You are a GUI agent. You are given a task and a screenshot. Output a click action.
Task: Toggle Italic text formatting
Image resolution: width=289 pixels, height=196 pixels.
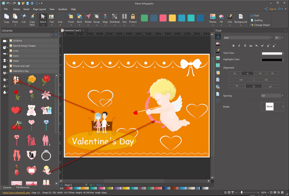239,46
